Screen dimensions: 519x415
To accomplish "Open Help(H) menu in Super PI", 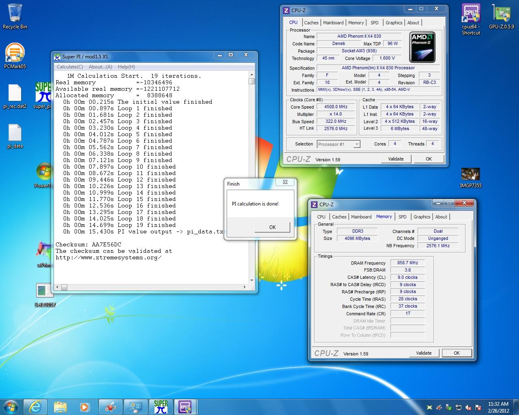I will click(x=127, y=67).
